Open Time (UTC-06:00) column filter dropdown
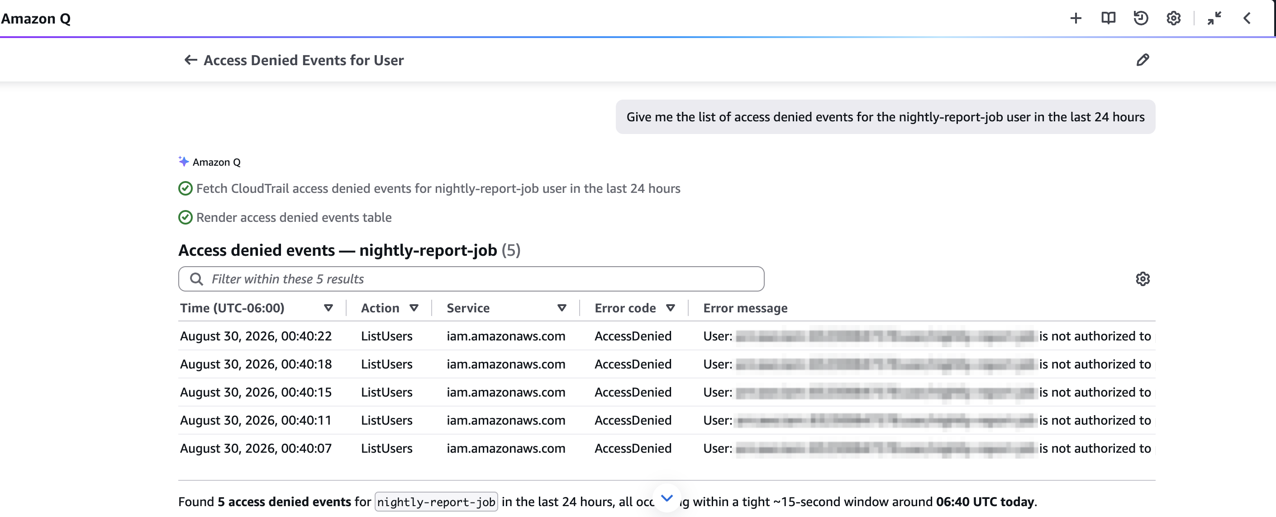1276x517 pixels. [328, 308]
